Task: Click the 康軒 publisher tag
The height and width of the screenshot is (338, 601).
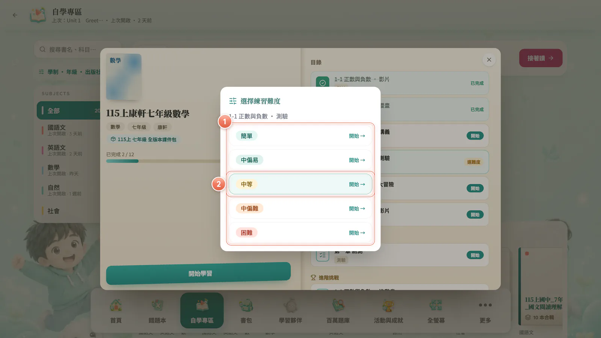Action: (162, 127)
